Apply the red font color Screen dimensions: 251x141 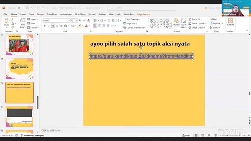(x=86, y=26)
